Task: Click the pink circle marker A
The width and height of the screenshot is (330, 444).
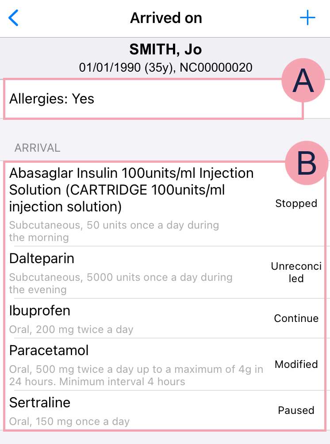Action: coord(303,80)
